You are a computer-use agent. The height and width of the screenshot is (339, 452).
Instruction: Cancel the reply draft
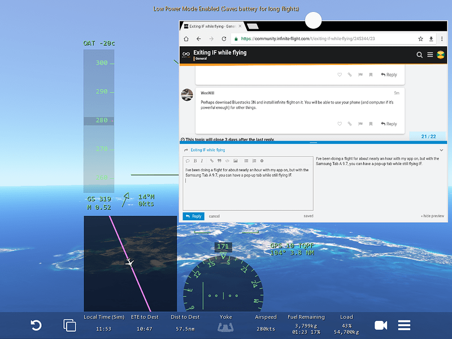click(x=214, y=216)
